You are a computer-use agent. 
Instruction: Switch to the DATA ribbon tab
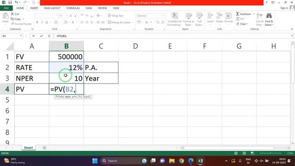point(89,8)
